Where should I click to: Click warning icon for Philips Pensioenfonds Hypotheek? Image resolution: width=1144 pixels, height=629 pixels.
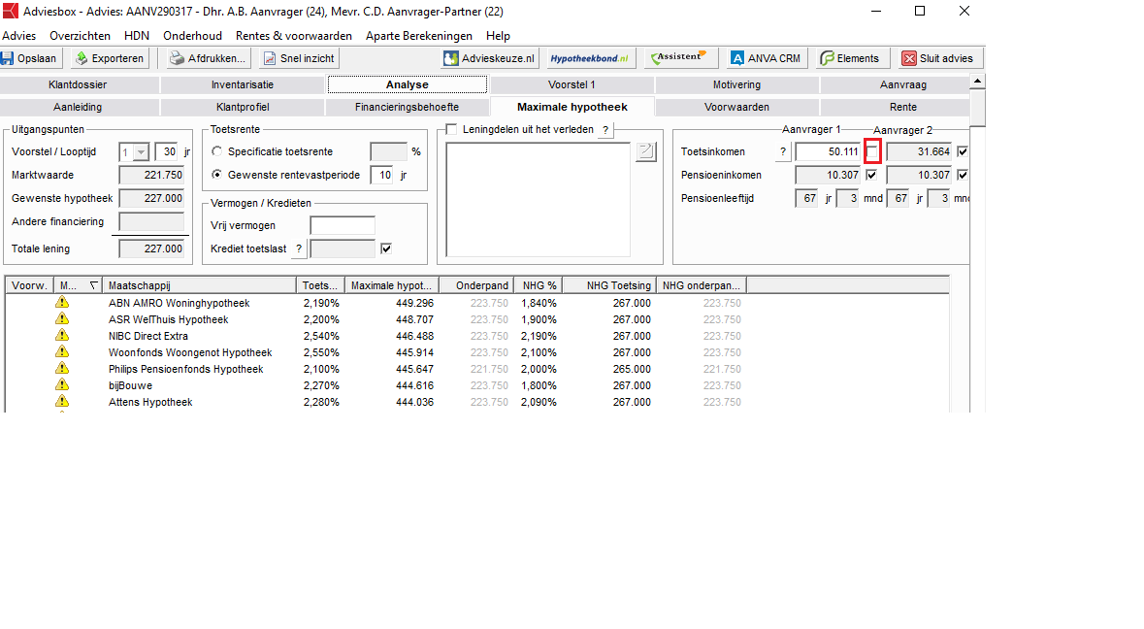62,369
